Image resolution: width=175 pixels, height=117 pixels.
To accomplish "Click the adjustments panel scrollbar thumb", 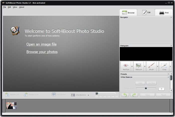I will point(171,78).
